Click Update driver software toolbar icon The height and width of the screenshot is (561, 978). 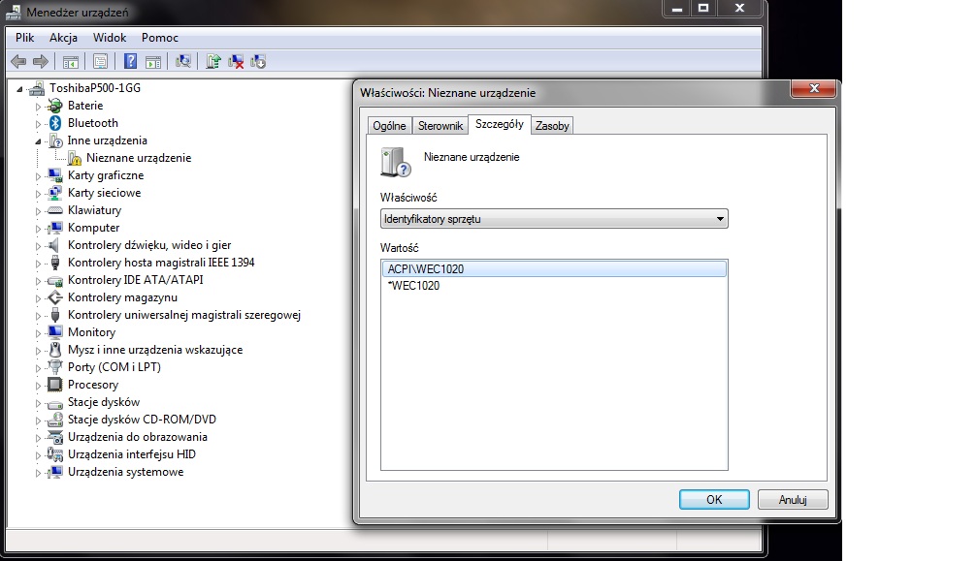[213, 61]
